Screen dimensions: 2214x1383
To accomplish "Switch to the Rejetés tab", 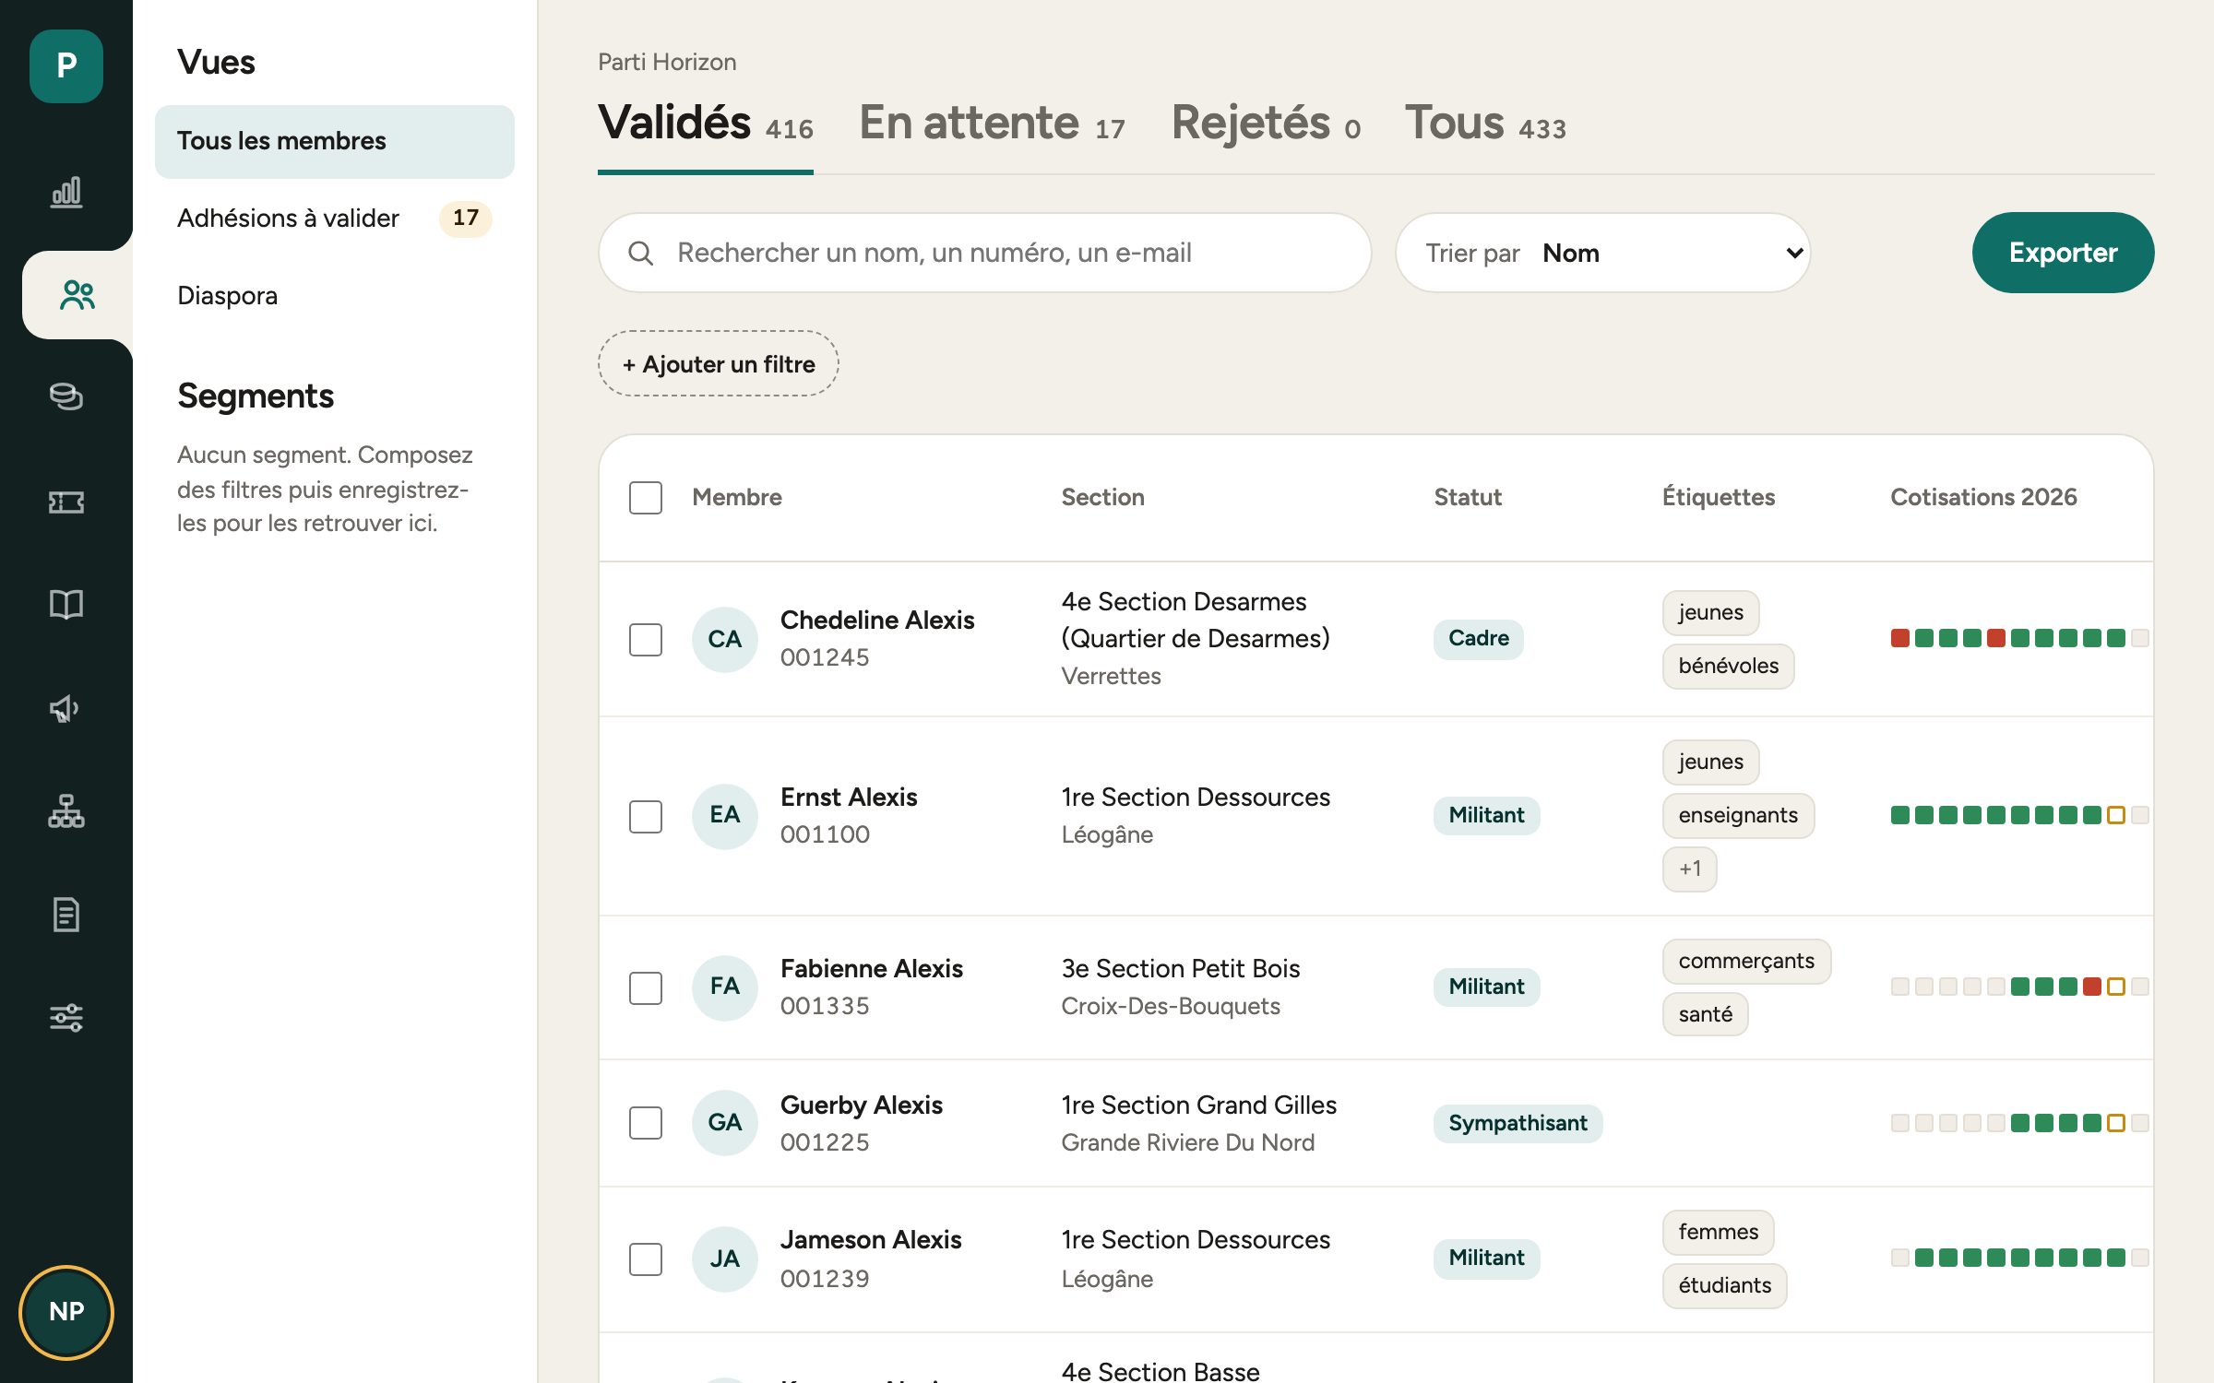I will (x=1266, y=124).
